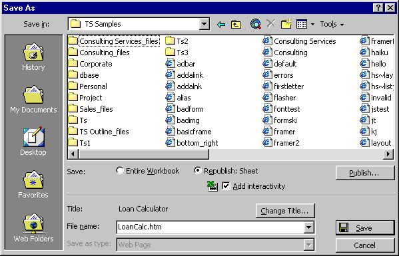Open Favorites in places bar
399x256 pixels.
tap(33, 184)
